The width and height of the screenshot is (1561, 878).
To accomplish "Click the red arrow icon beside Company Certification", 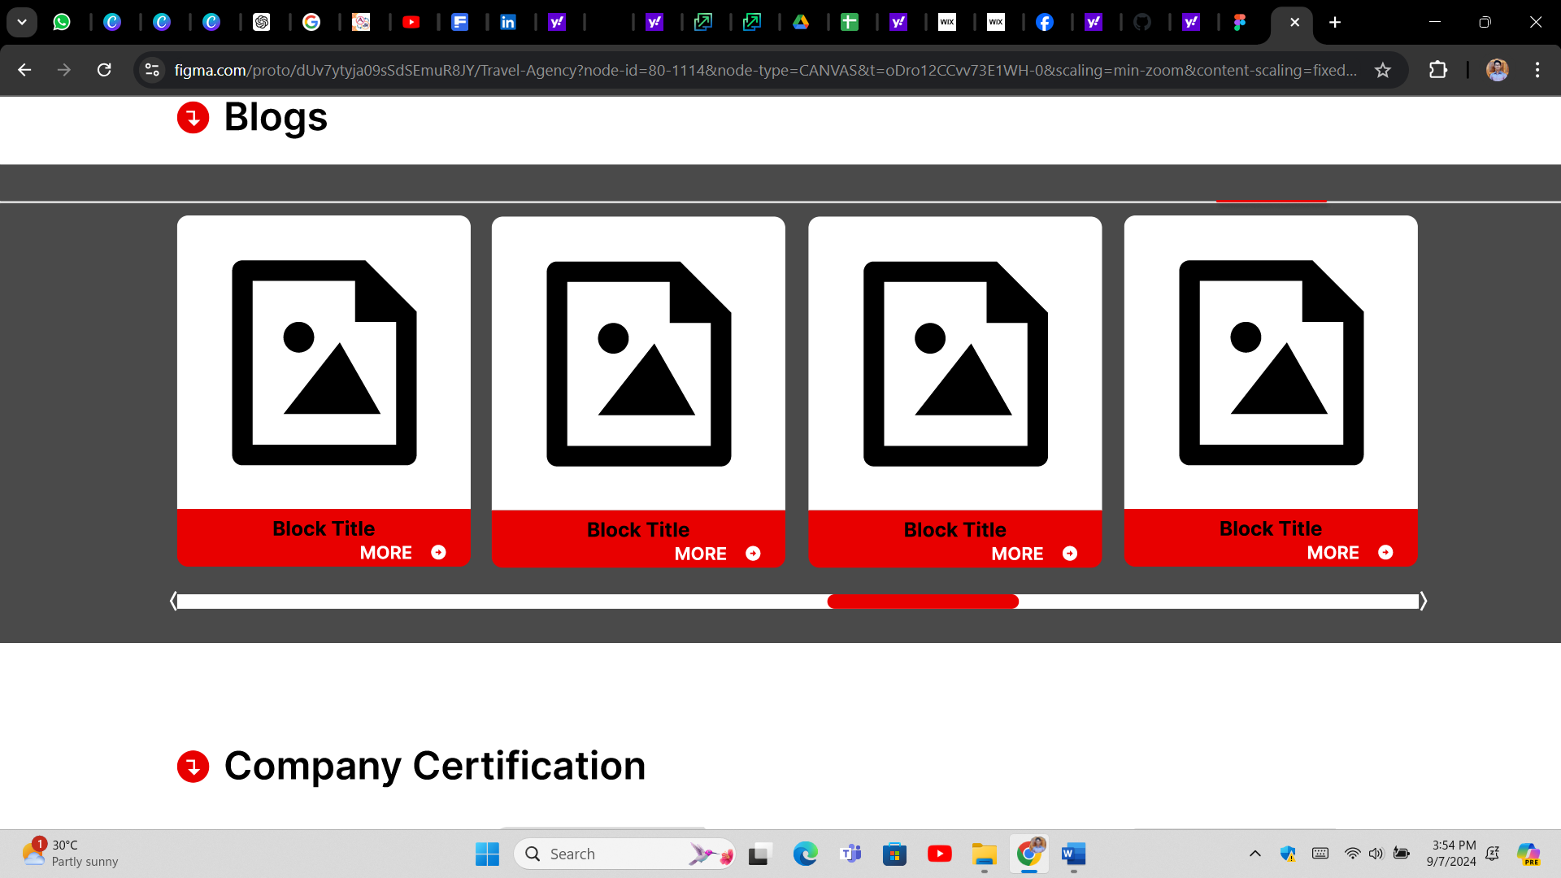I will (193, 766).
